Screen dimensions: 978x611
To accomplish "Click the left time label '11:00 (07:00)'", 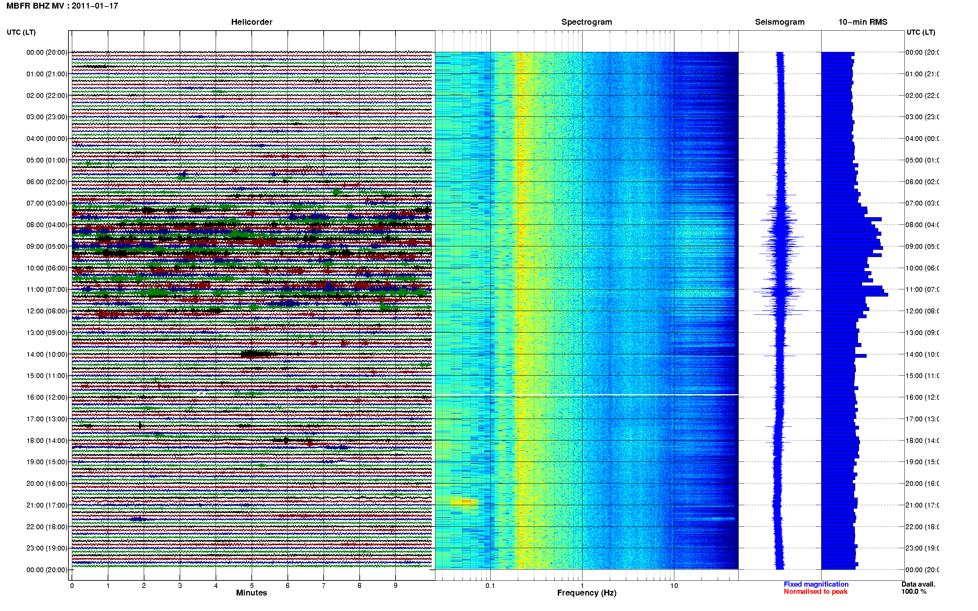I will 47,289.
